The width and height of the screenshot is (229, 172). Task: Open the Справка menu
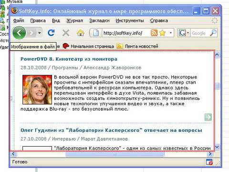159,21
